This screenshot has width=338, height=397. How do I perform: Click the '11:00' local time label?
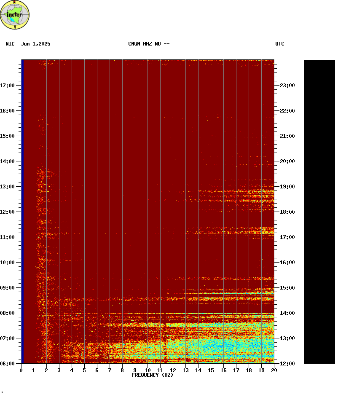[7, 237]
